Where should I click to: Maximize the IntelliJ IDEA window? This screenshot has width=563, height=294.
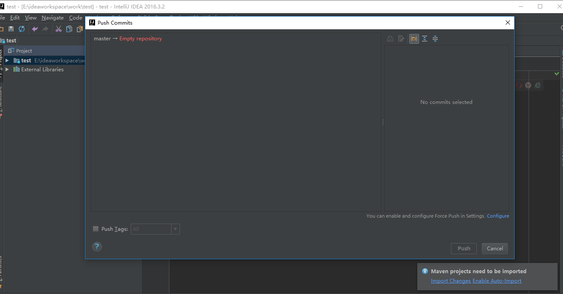[x=540, y=6]
